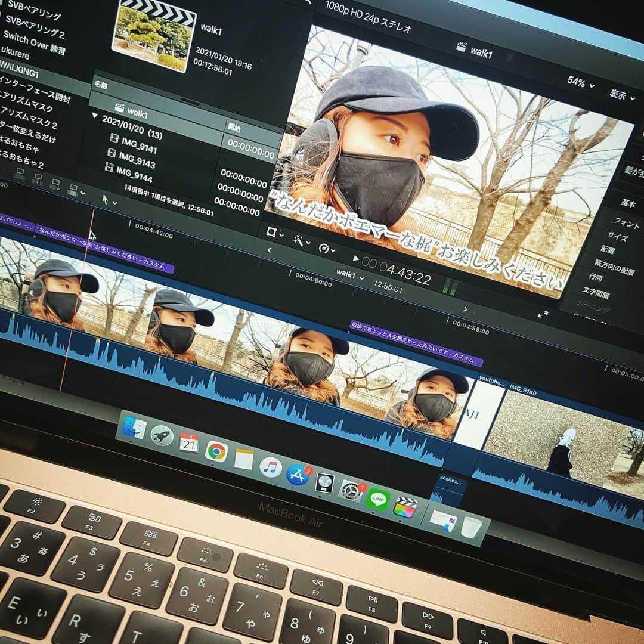Screen dimensions: 644x644
Task: Click the connect clip to storyline icon
Action: (20, 174)
